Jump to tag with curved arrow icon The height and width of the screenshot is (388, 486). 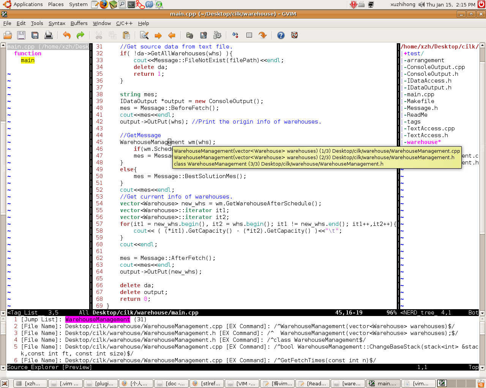click(263, 35)
